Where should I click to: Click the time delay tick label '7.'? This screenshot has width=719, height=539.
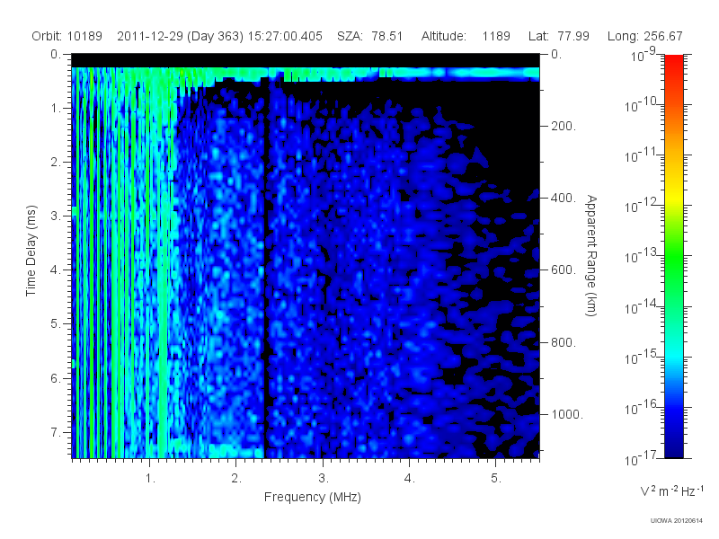click(x=56, y=432)
